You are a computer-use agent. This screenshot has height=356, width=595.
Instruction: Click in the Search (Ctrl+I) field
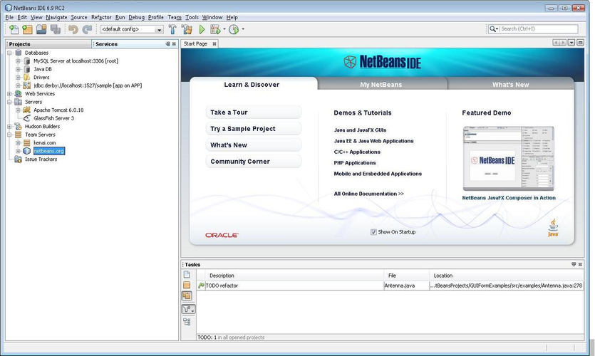[x=539, y=28]
